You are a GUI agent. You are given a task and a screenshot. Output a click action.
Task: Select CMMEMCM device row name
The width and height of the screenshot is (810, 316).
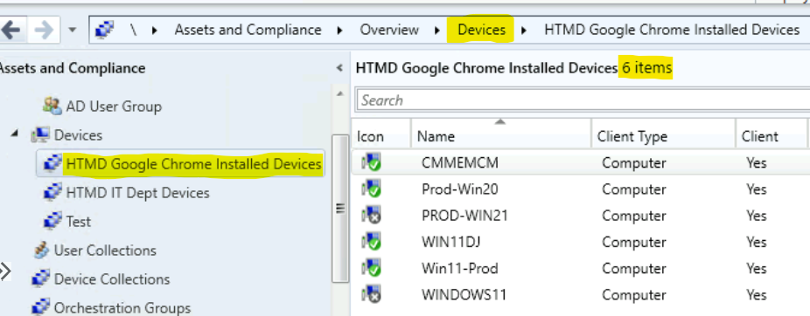[460, 163]
